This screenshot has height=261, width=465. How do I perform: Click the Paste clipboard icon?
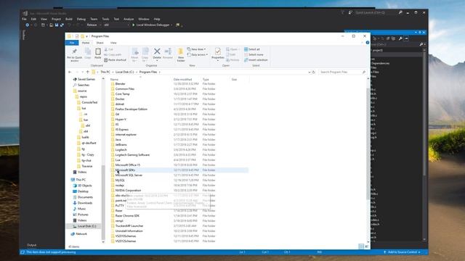(98, 52)
